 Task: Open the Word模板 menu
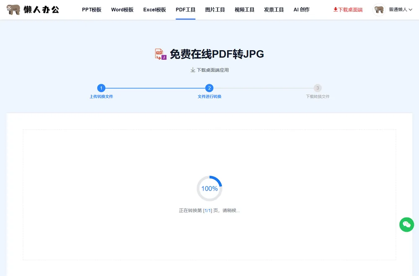pyautogui.click(x=122, y=10)
